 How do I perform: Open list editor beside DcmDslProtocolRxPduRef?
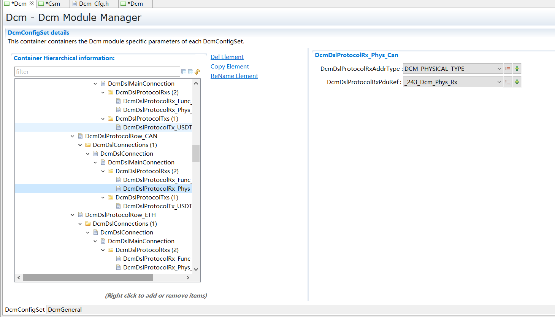[508, 81]
